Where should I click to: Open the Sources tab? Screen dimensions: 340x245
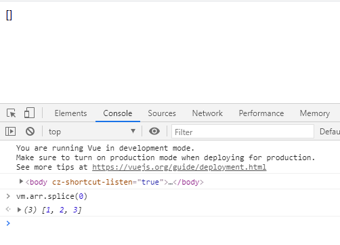[162, 113]
